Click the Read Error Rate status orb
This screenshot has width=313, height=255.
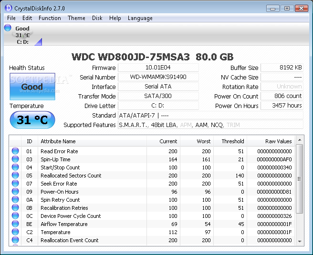15,151
